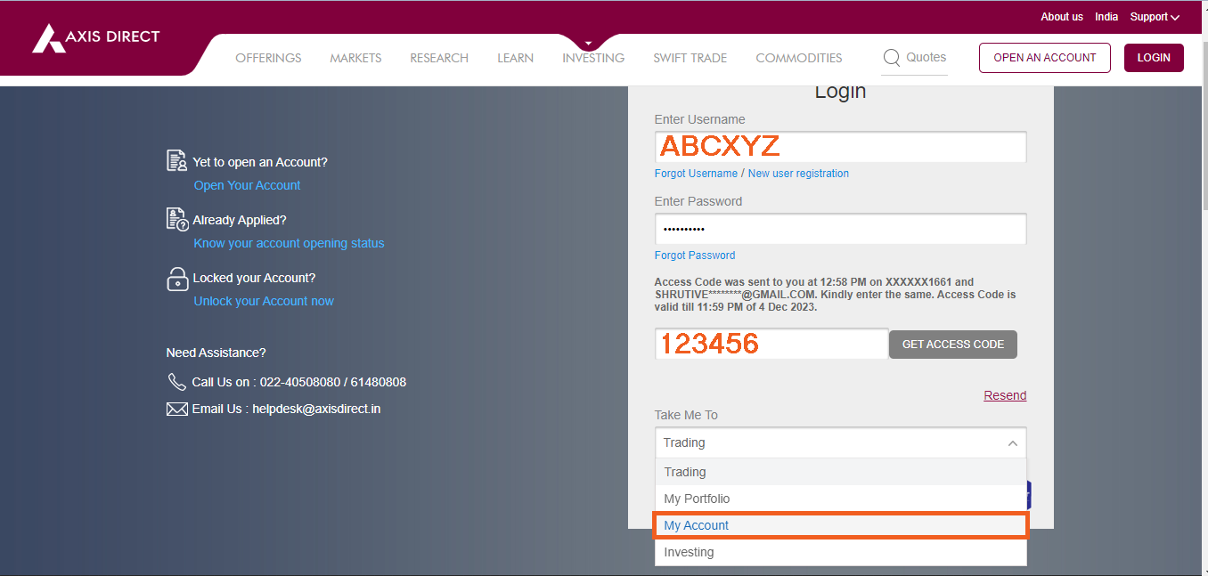Expand the Support menu chevron

[x=1175, y=17]
